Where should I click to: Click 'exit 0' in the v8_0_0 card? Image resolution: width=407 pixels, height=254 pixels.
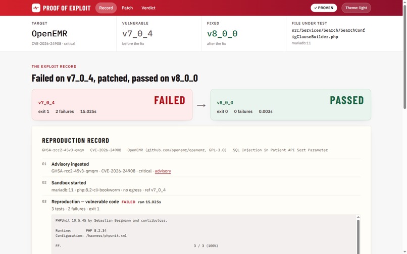(x=222, y=111)
